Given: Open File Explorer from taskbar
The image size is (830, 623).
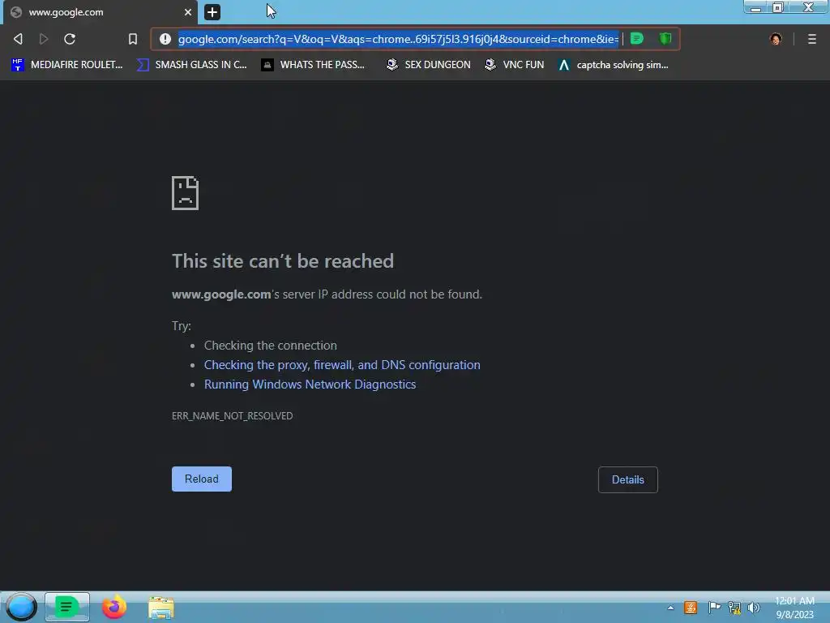Looking at the screenshot, I should [161, 608].
